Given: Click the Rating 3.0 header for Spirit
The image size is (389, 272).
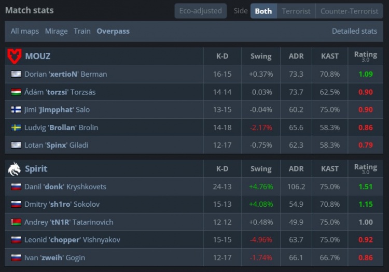Looking at the screenshot, I should point(365,168).
